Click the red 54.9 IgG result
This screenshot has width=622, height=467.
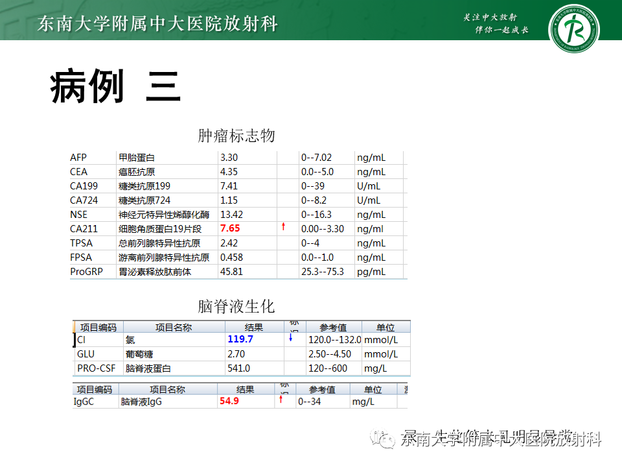pyautogui.click(x=229, y=401)
